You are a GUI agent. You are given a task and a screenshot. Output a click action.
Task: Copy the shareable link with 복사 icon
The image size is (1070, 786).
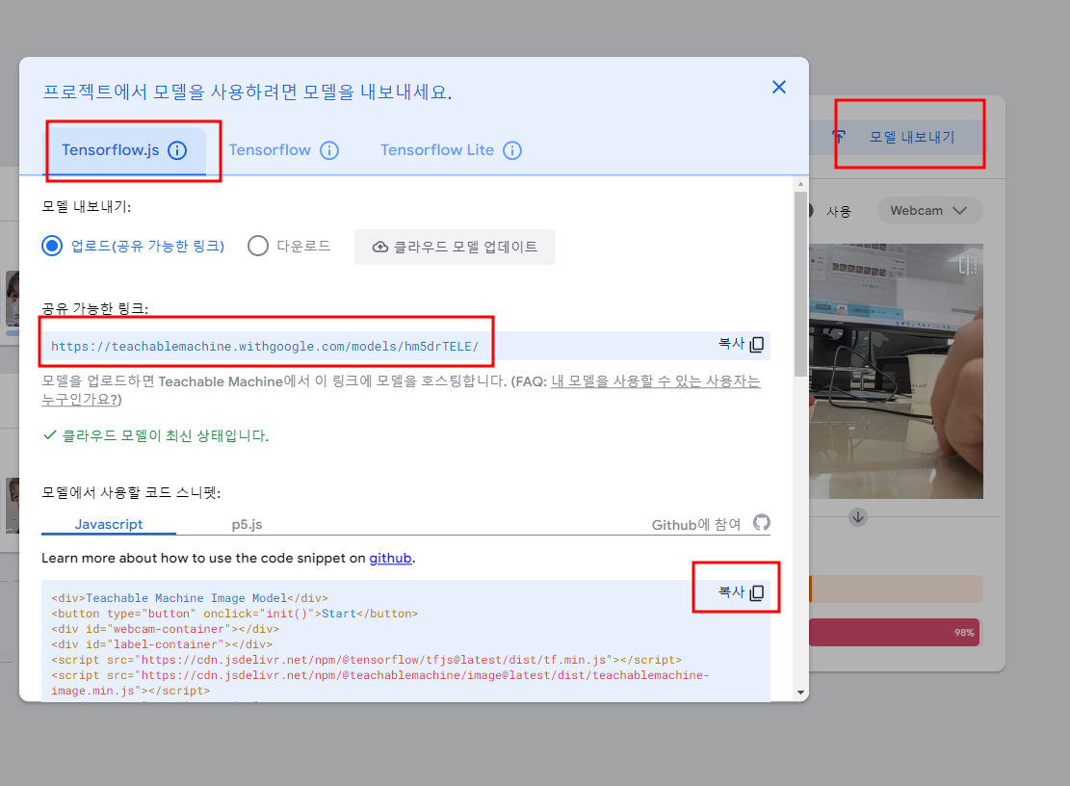click(x=741, y=344)
